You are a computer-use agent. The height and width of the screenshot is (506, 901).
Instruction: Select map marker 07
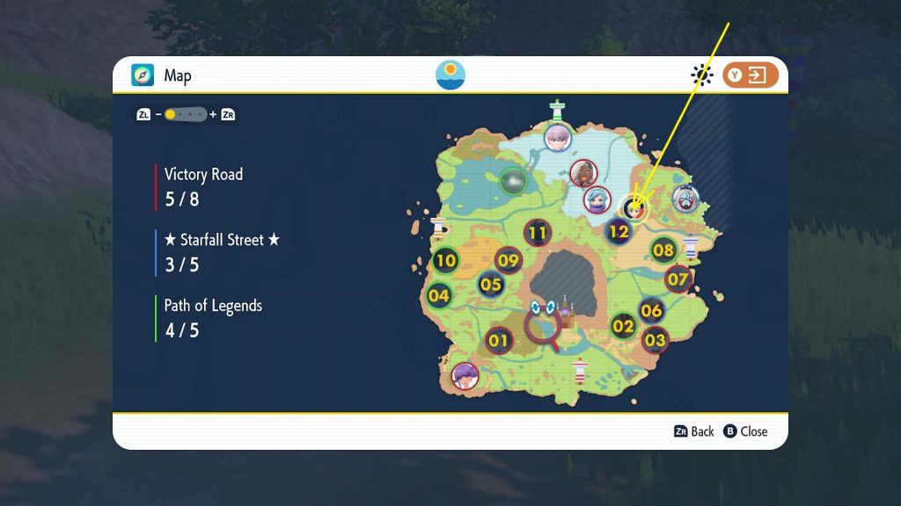(x=678, y=279)
